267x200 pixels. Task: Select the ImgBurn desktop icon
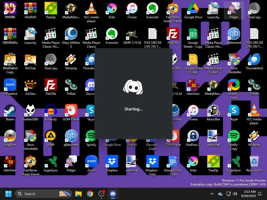click(x=10, y=138)
